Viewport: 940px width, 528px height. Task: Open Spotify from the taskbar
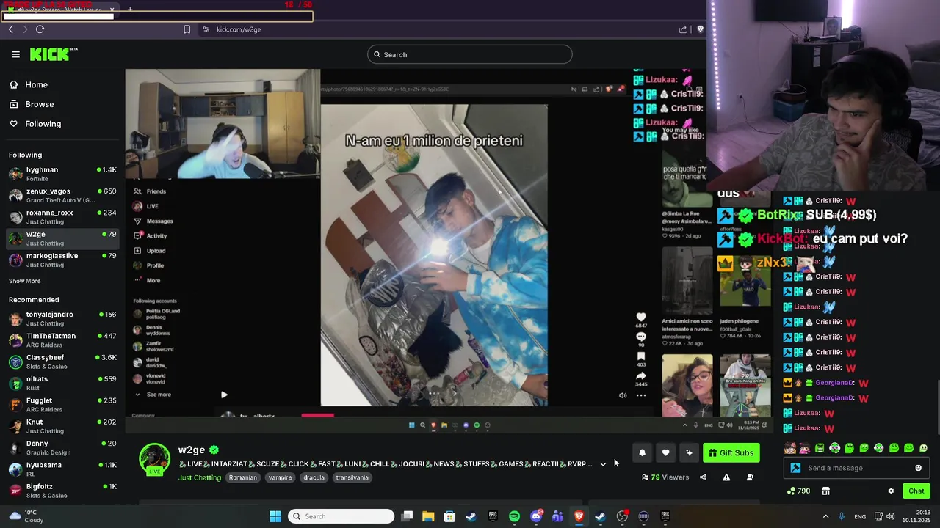[x=514, y=516]
